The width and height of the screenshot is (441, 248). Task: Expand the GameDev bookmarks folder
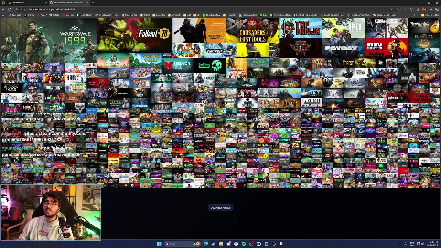pos(159,15)
